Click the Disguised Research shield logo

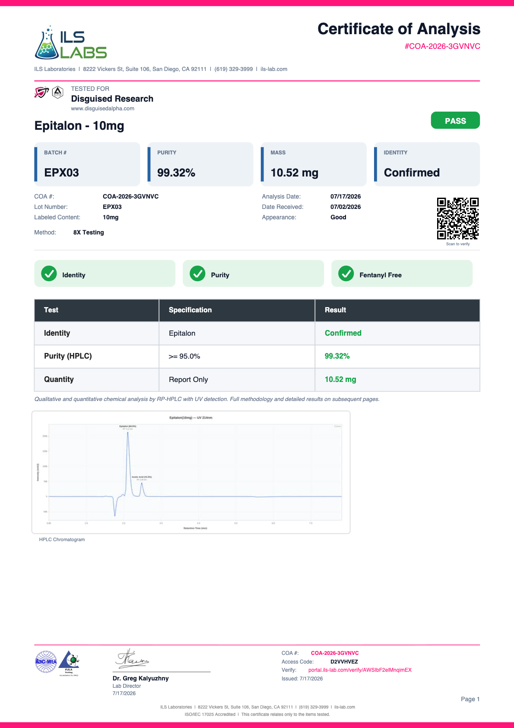(x=41, y=92)
